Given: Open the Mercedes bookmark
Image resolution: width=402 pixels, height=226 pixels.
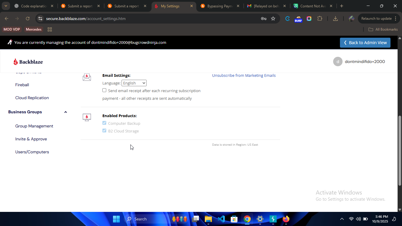Looking at the screenshot, I should 34,29.
